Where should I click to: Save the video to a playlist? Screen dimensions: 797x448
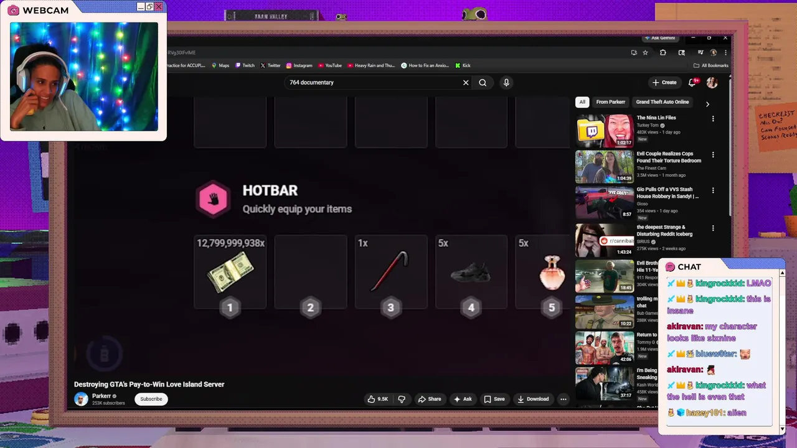[494, 399]
